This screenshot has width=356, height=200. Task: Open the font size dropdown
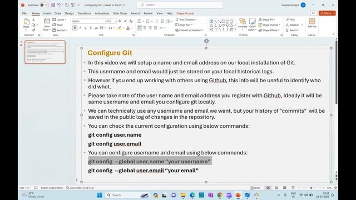click(x=116, y=21)
